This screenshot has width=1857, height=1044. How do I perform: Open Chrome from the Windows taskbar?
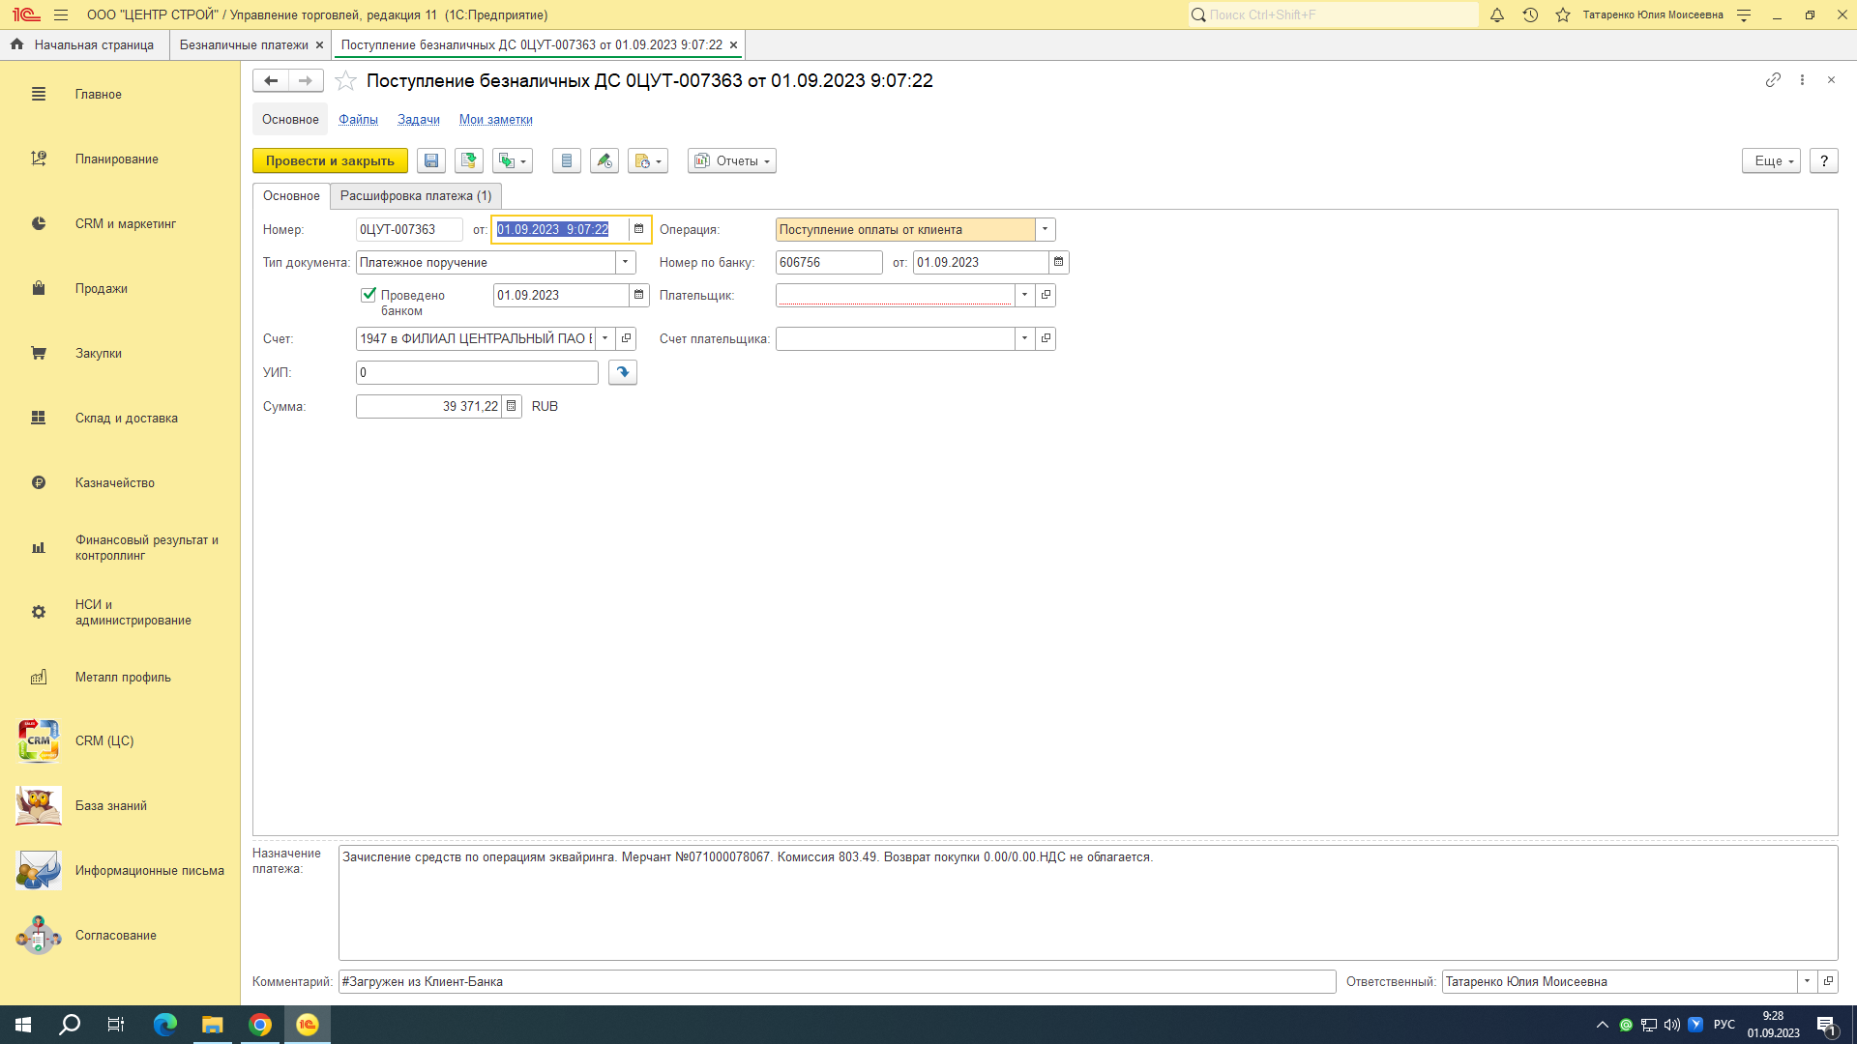[260, 1025]
